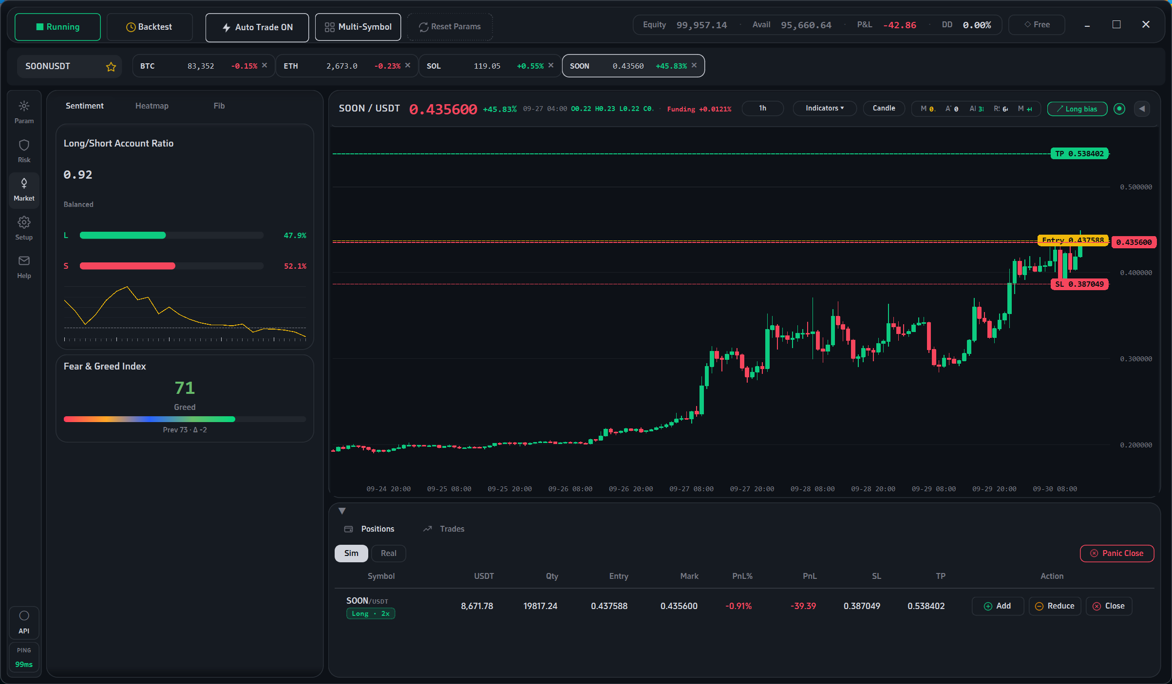Viewport: 1172px width, 684px height.
Task: Collapse the positions panel triangle
Action: tap(342, 511)
